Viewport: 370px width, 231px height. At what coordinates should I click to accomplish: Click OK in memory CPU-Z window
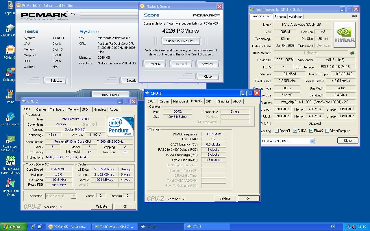(x=248, y=198)
